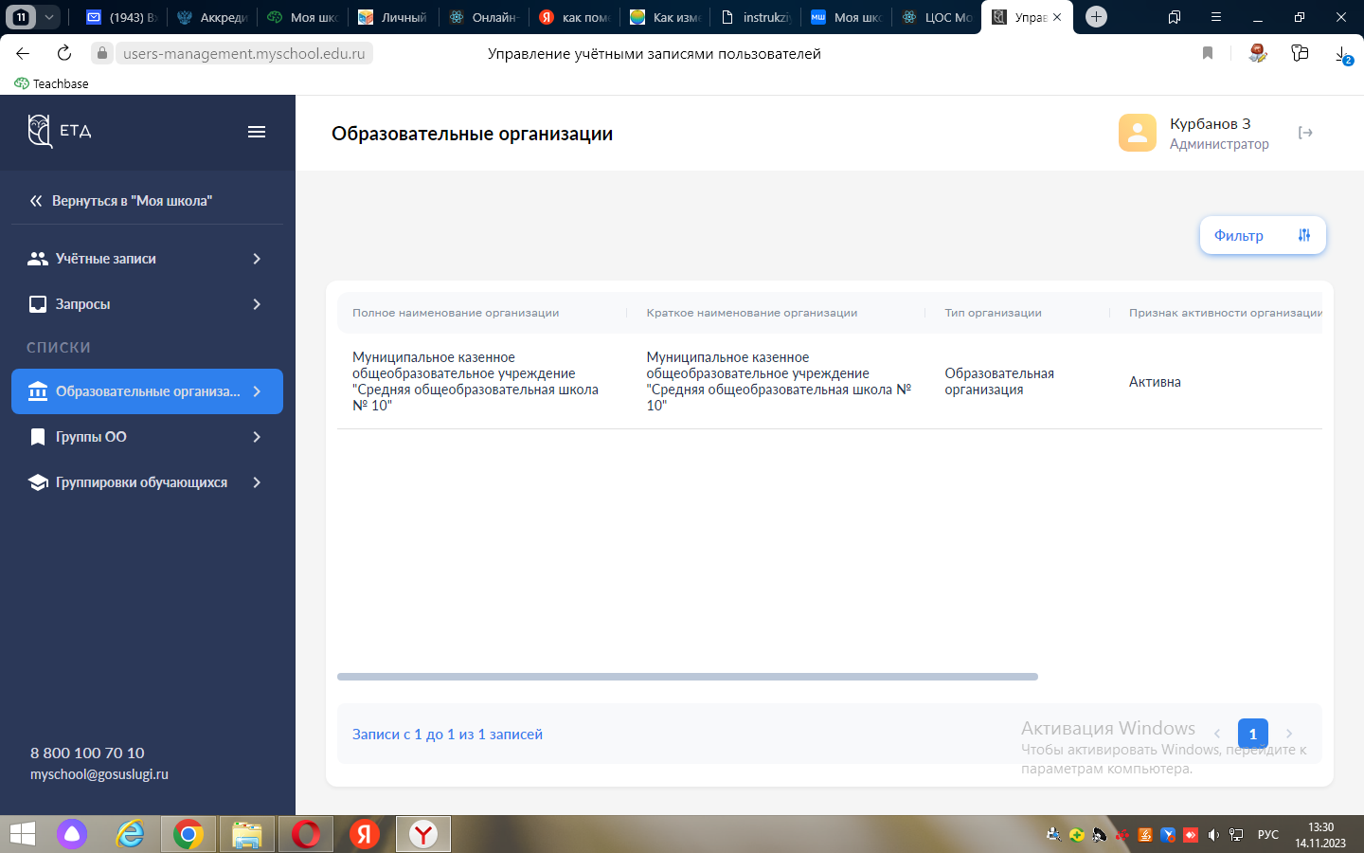Toggle the hamburger sidebar menu

tap(257, 132)
